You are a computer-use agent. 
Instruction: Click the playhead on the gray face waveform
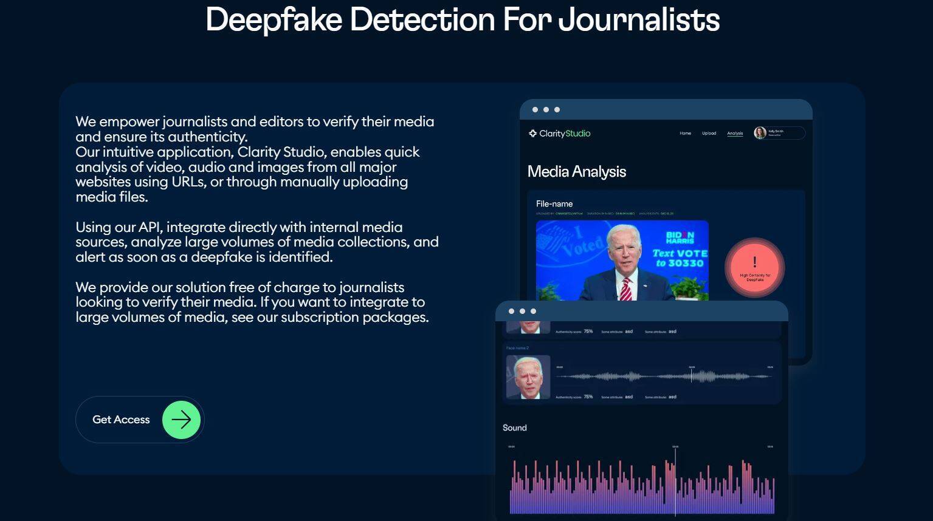(691, 376)
